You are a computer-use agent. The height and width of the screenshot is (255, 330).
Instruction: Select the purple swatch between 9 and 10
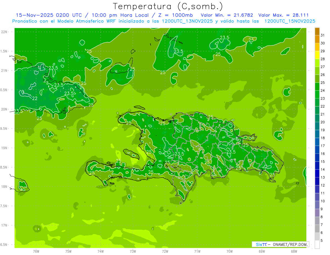(317, 205)
